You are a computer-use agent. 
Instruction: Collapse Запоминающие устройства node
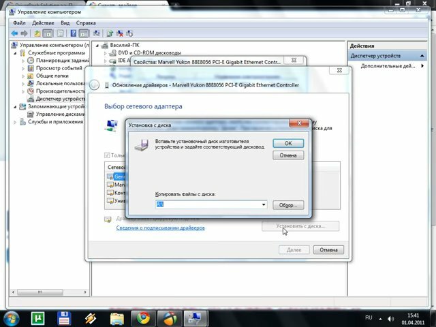(15, 106)
